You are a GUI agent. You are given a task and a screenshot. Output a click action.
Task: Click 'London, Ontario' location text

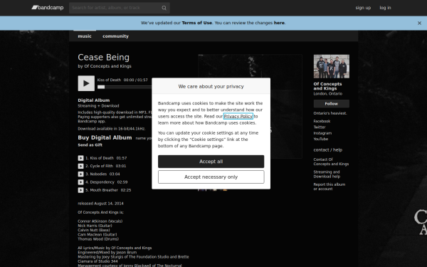click(328, 94)
